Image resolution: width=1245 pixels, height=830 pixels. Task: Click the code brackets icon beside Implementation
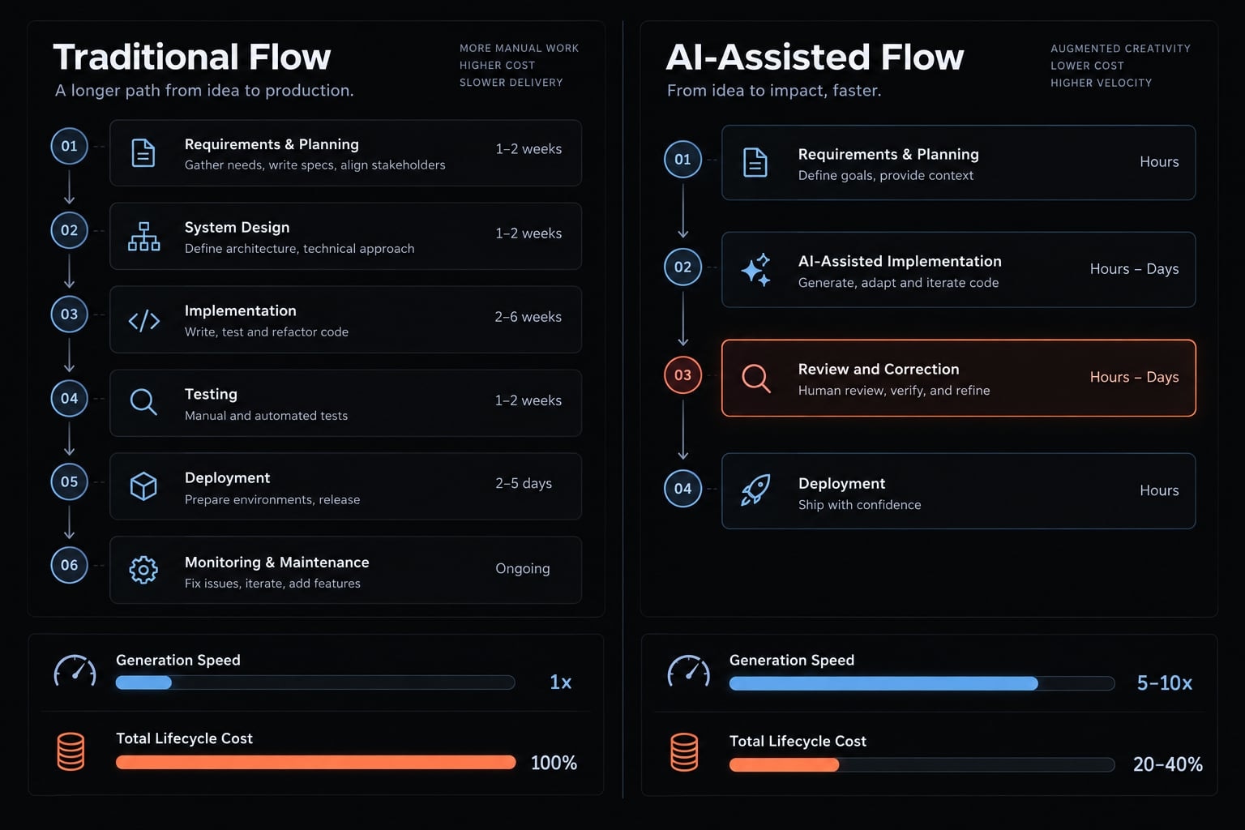[143, 321]
